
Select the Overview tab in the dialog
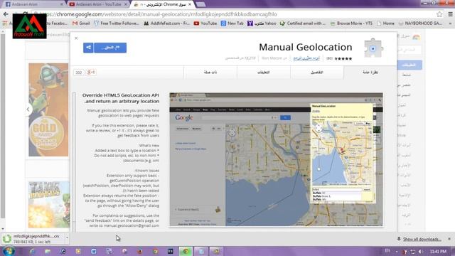tap(370, 73)
